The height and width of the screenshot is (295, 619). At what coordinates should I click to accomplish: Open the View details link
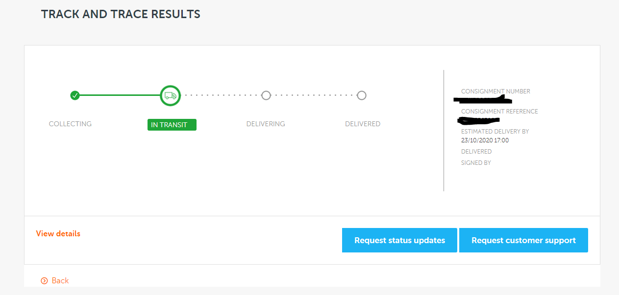coord(58,234)
